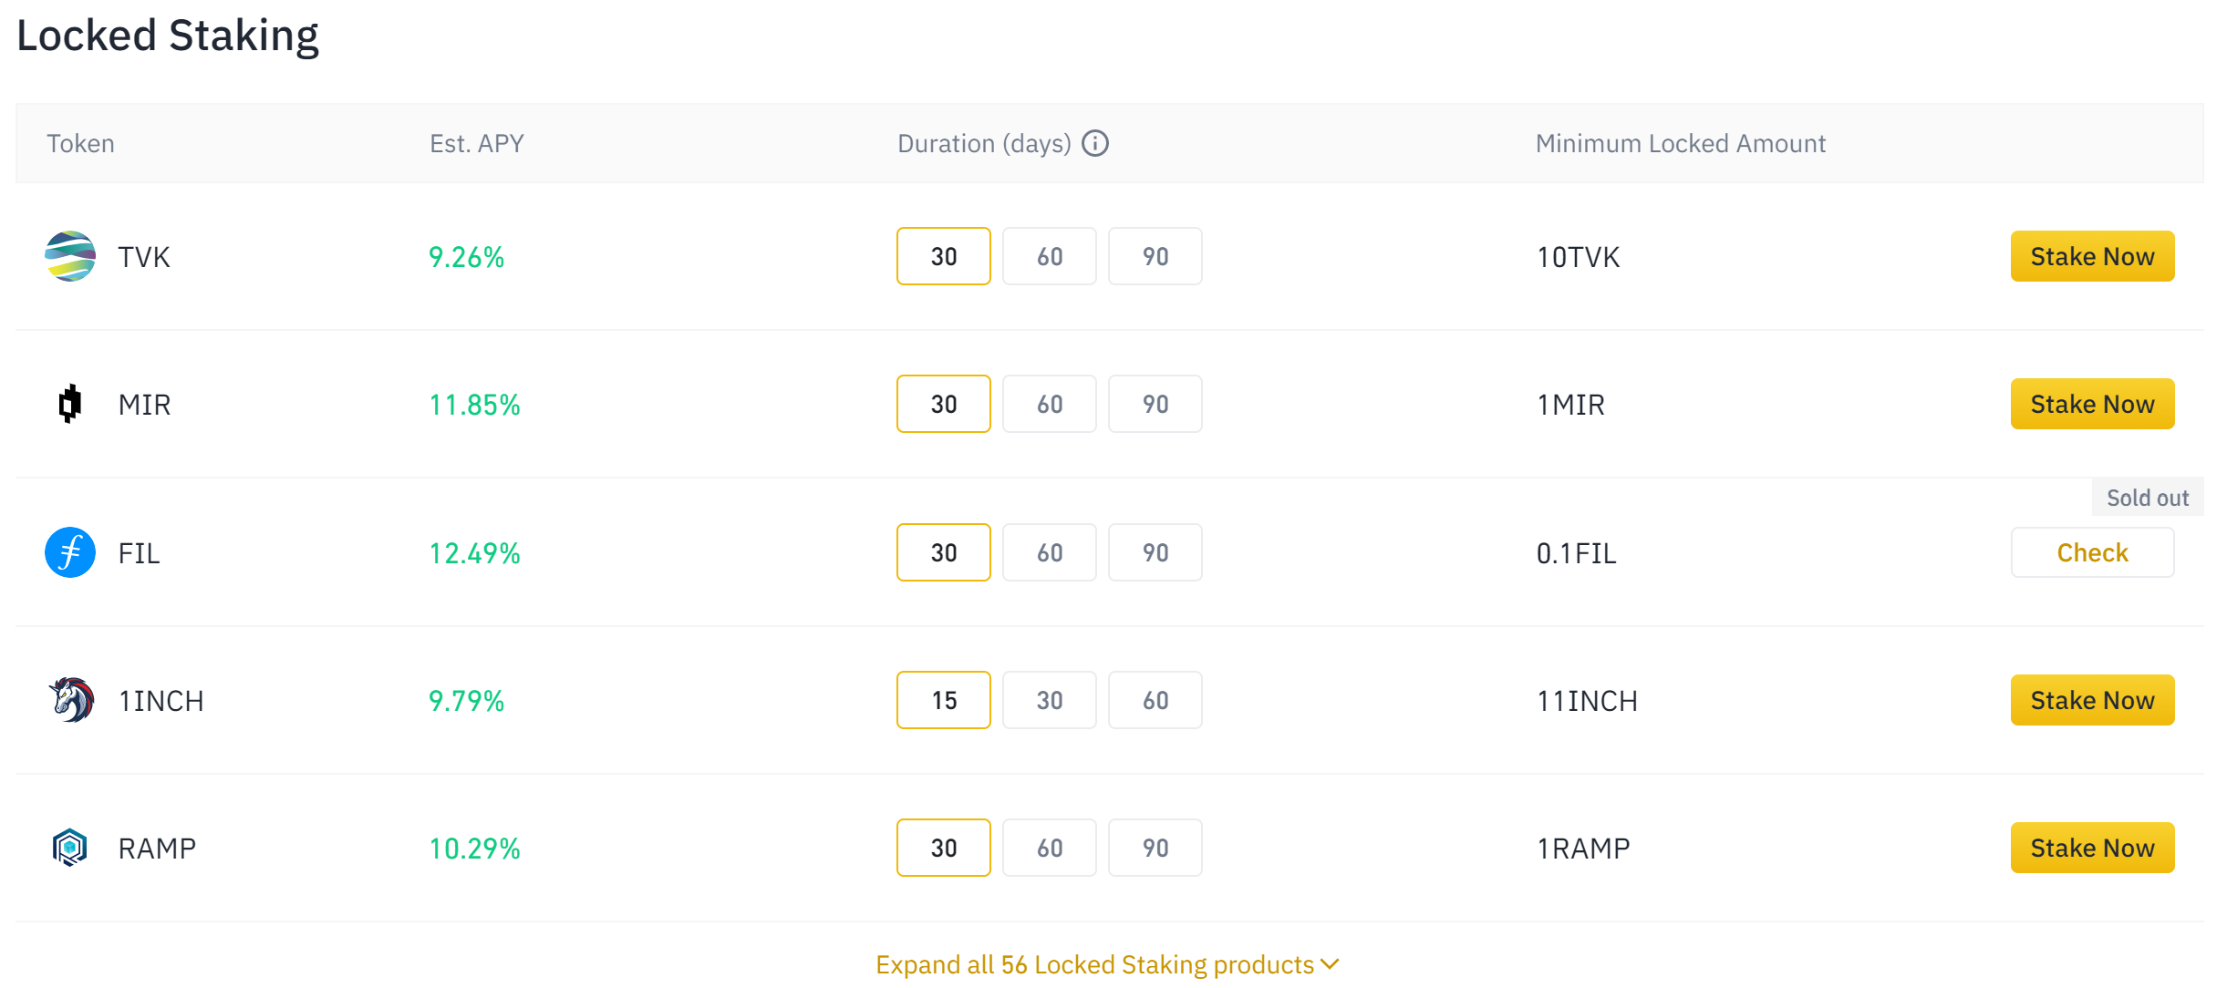Stake Now on the 1INCH row
2227x988 pixels.
[2092, 700]
